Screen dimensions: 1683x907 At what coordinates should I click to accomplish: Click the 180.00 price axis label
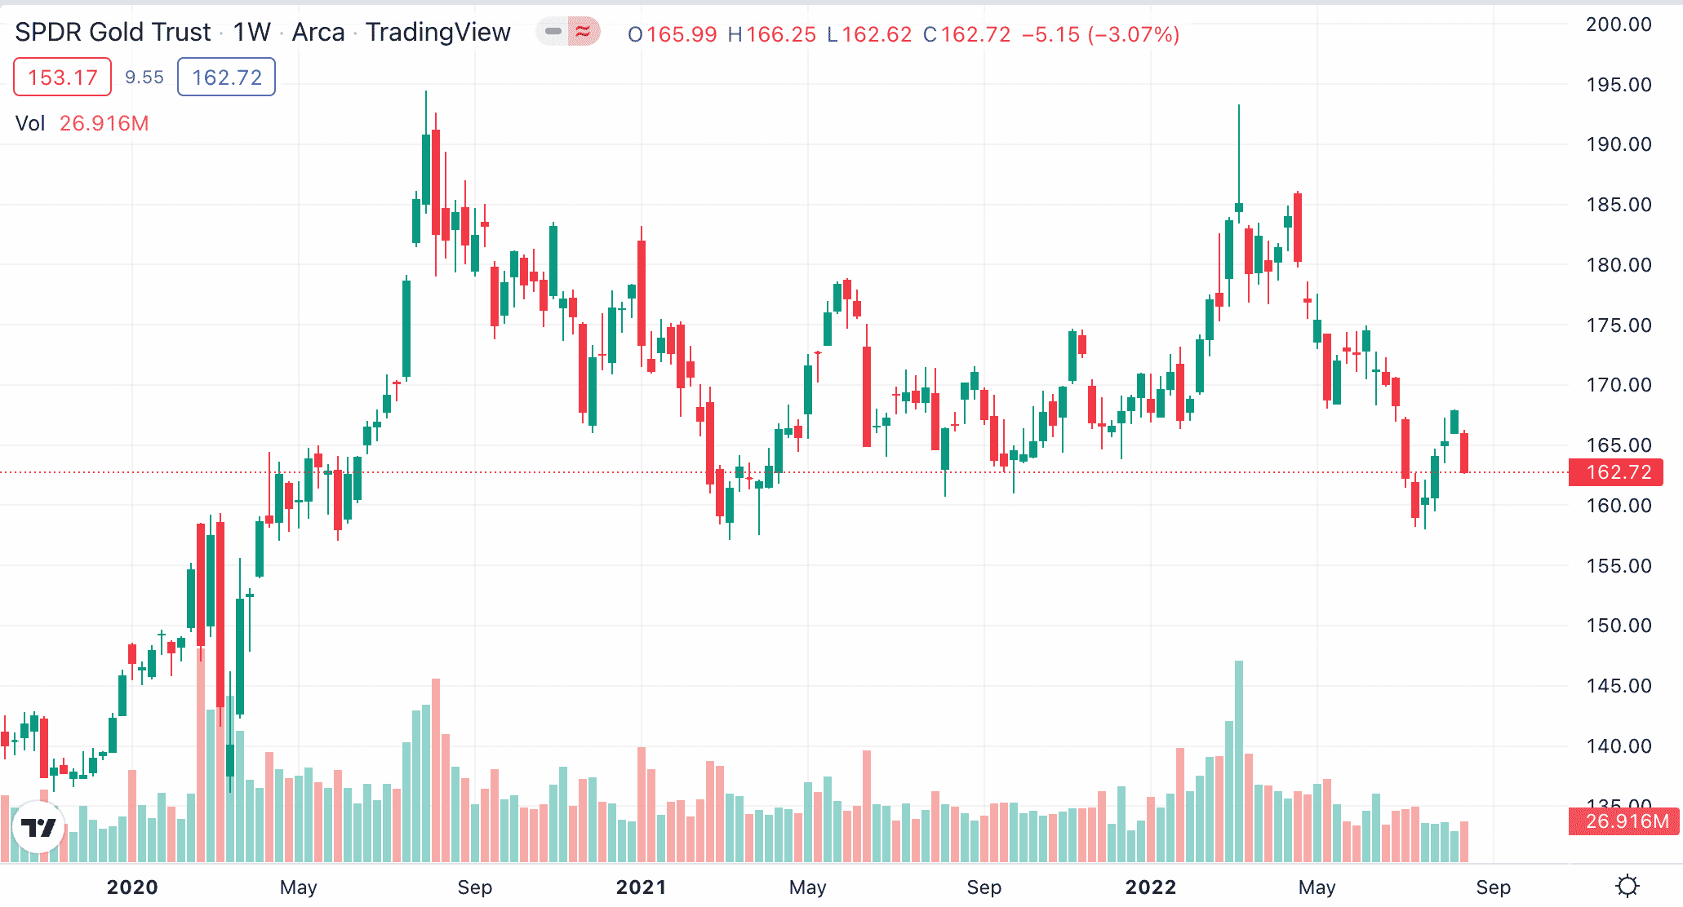[1619, 265]
